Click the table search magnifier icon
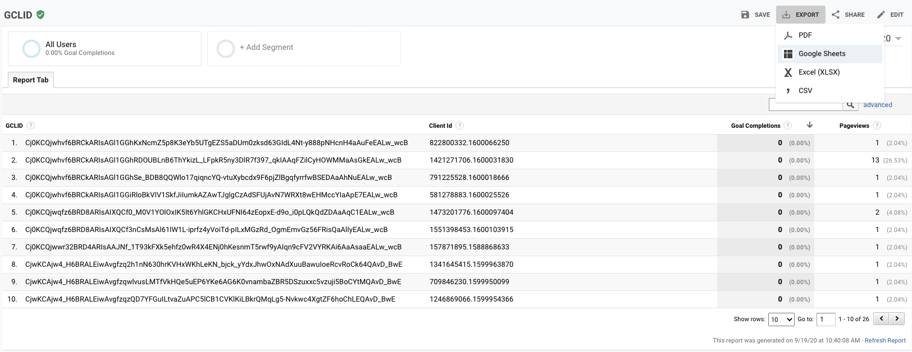912x352 pixels. click(x=850, y=105)
